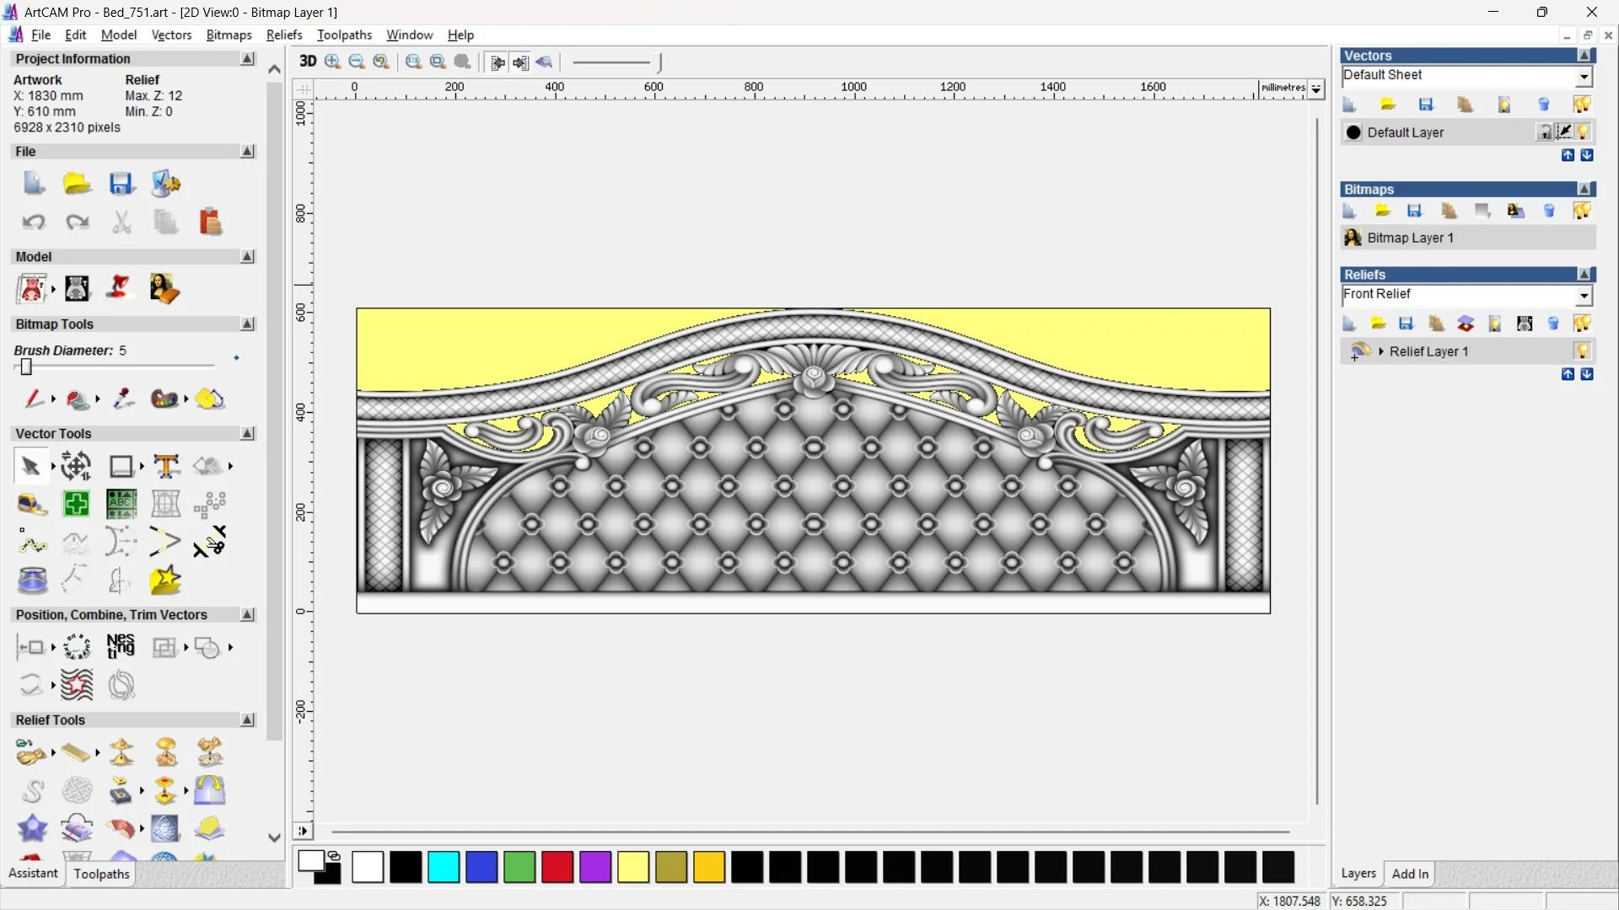Click the Add In tab button
1619x910 pixels.
(1410, 874)
